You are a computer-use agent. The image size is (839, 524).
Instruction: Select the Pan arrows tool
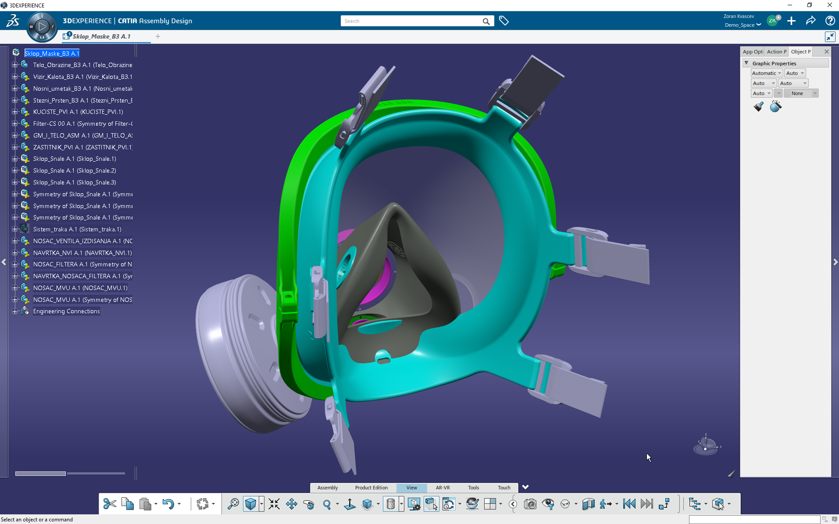coord(292,504)
